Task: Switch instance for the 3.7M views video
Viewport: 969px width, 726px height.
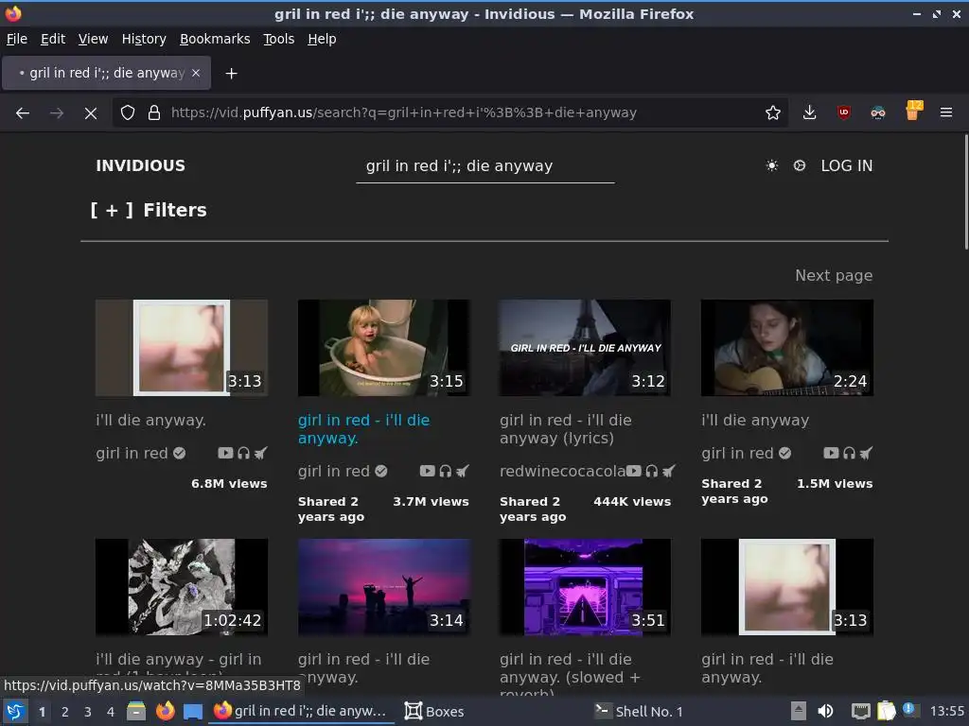Action: click(462, 471)
